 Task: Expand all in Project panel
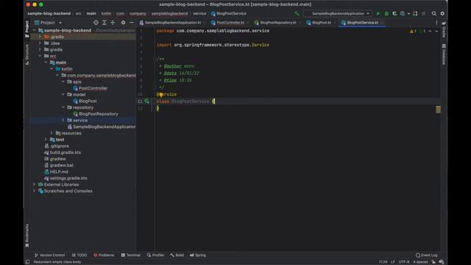tap(105, 23)
